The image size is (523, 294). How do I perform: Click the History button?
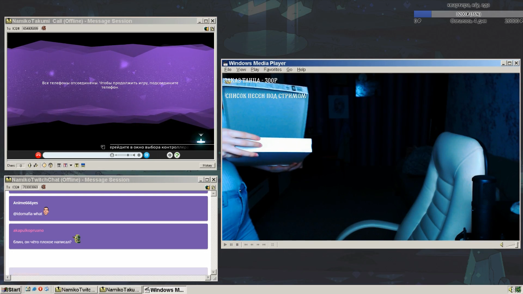[207, 165]
